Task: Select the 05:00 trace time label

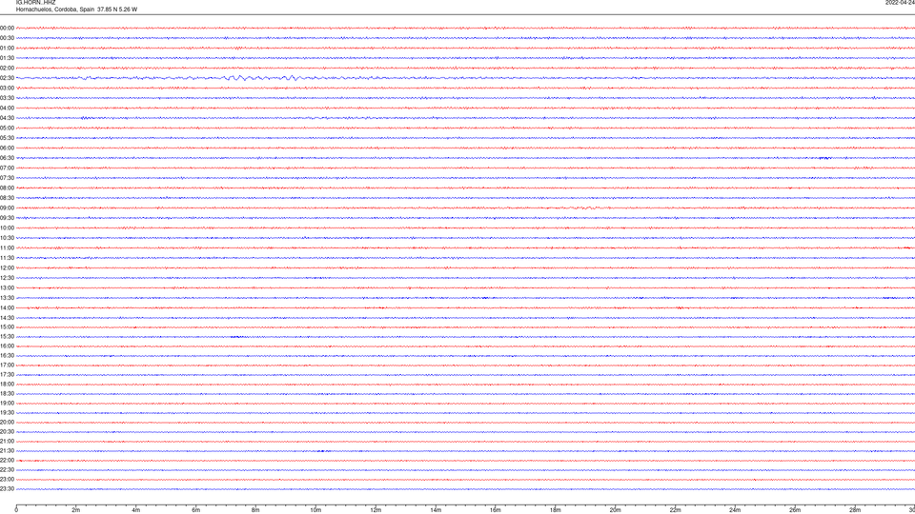Action: coord(7,128)
